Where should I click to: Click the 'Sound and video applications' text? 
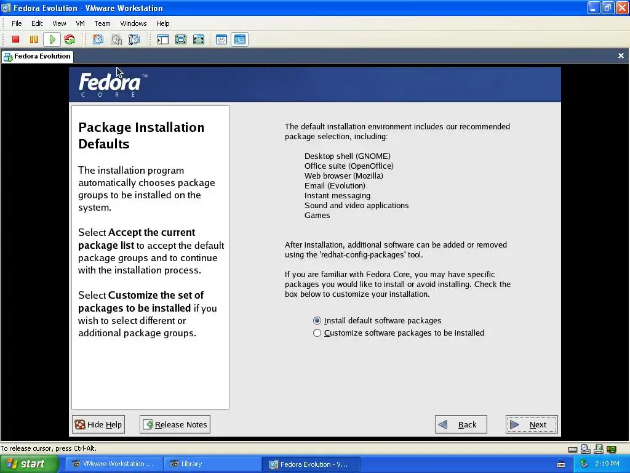pos(356,205)
